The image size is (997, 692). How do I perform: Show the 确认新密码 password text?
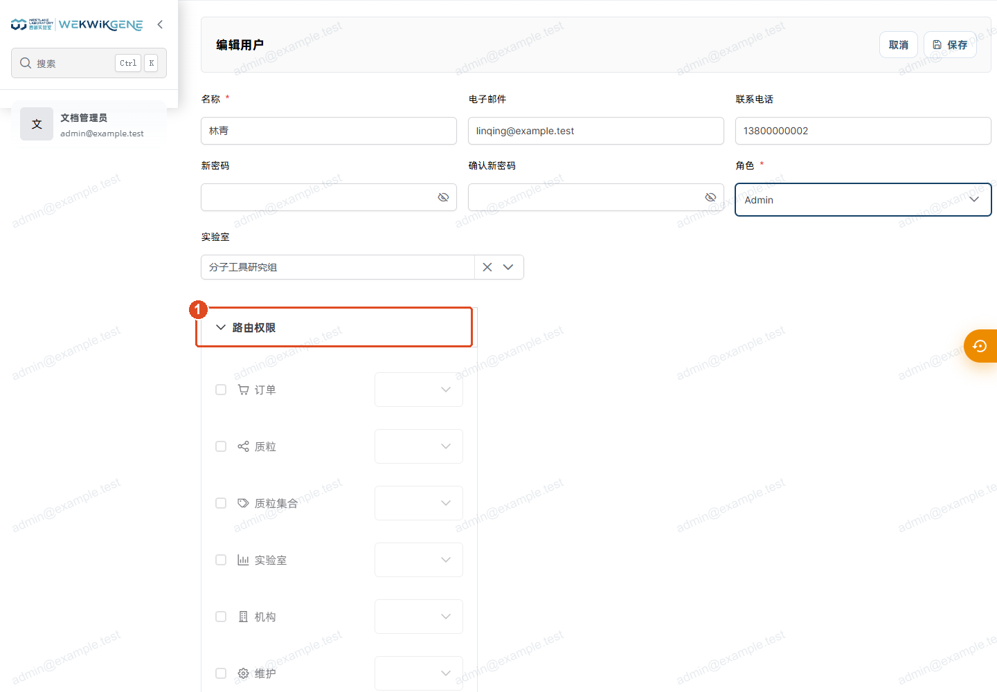710,197
